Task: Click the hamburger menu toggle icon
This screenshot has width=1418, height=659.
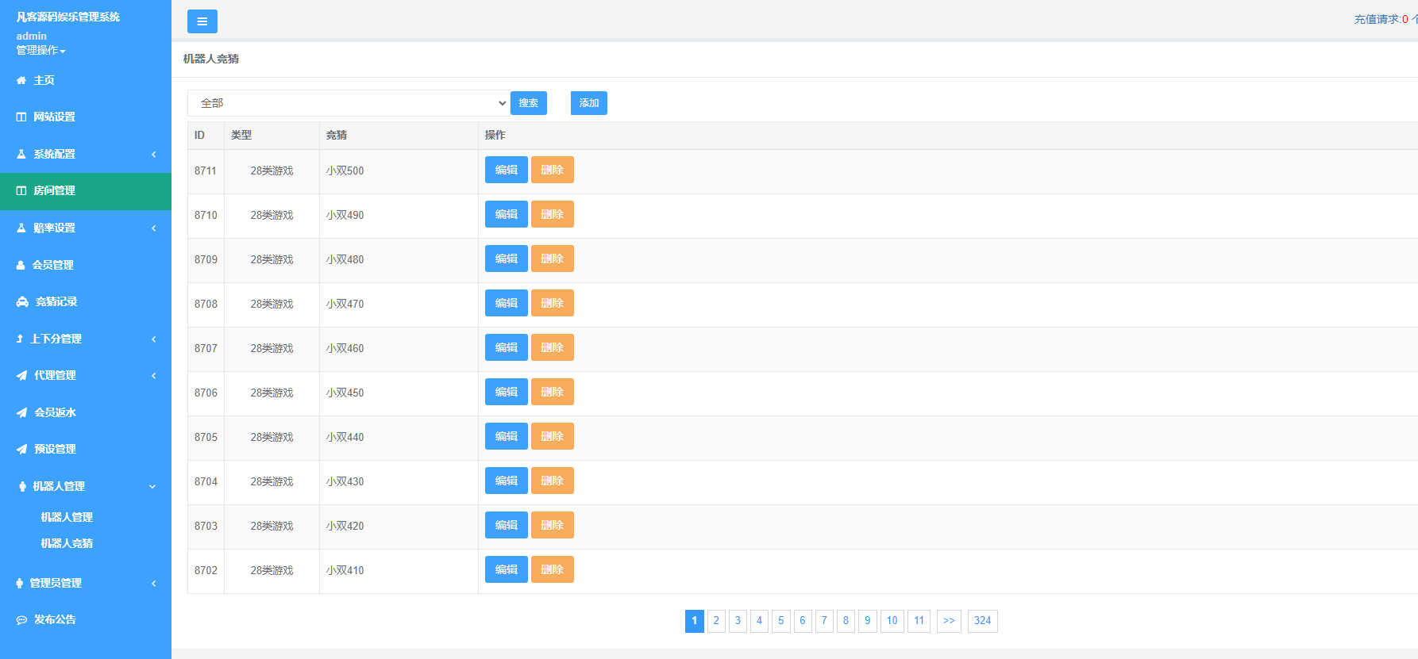Action: (202, 21)
